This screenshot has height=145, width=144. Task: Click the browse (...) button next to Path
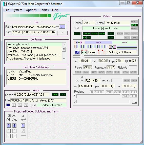tap(62, 27)
